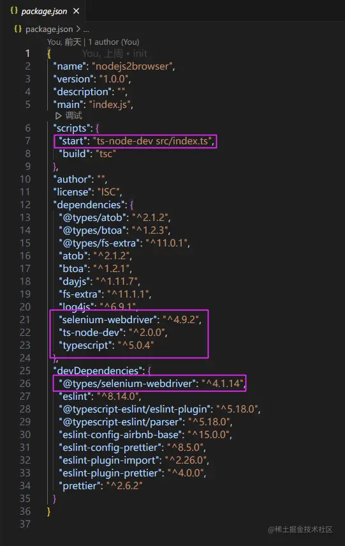Click the "eslint-plugin-prettier" key
Image resolution: width=345 pixels, height=546 pixels.
112,473
